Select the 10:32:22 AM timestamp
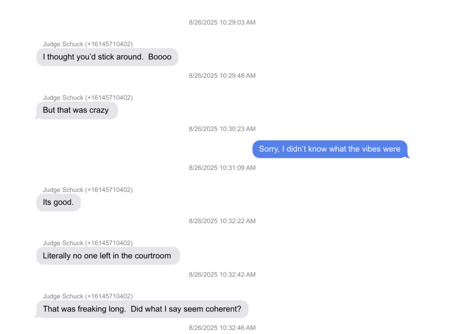The image size is (450, 334). pos(222,221)
